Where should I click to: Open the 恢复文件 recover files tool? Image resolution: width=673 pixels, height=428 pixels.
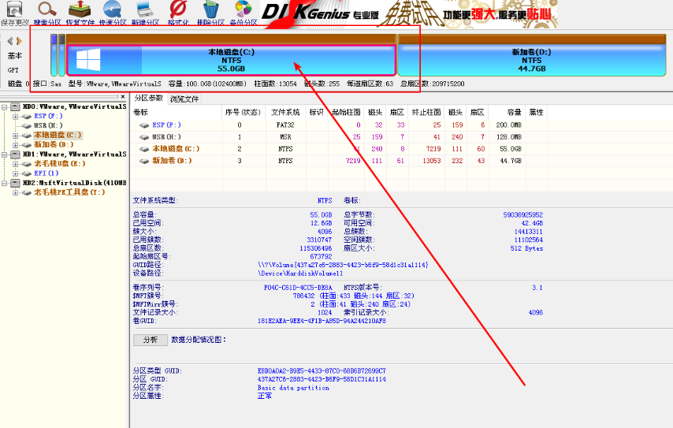[80, 9]
